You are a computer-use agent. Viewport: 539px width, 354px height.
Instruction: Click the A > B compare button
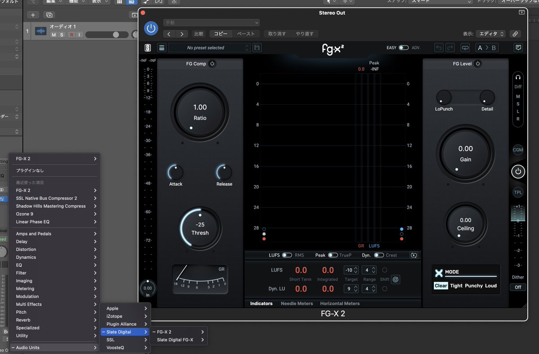pos(487,48)
